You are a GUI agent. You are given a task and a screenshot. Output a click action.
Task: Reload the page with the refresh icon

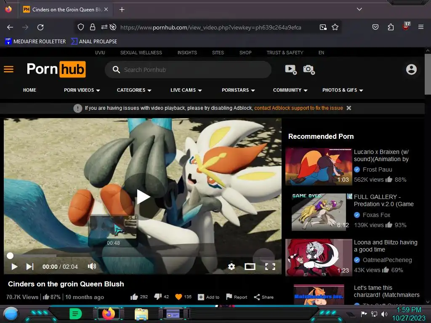coord(40,27)
